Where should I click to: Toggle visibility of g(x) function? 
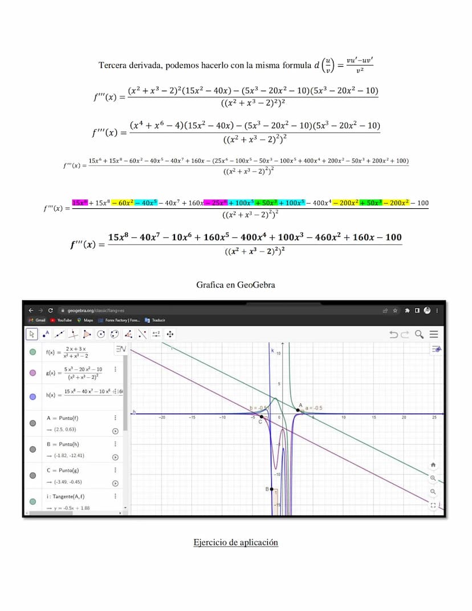[32, 373]
